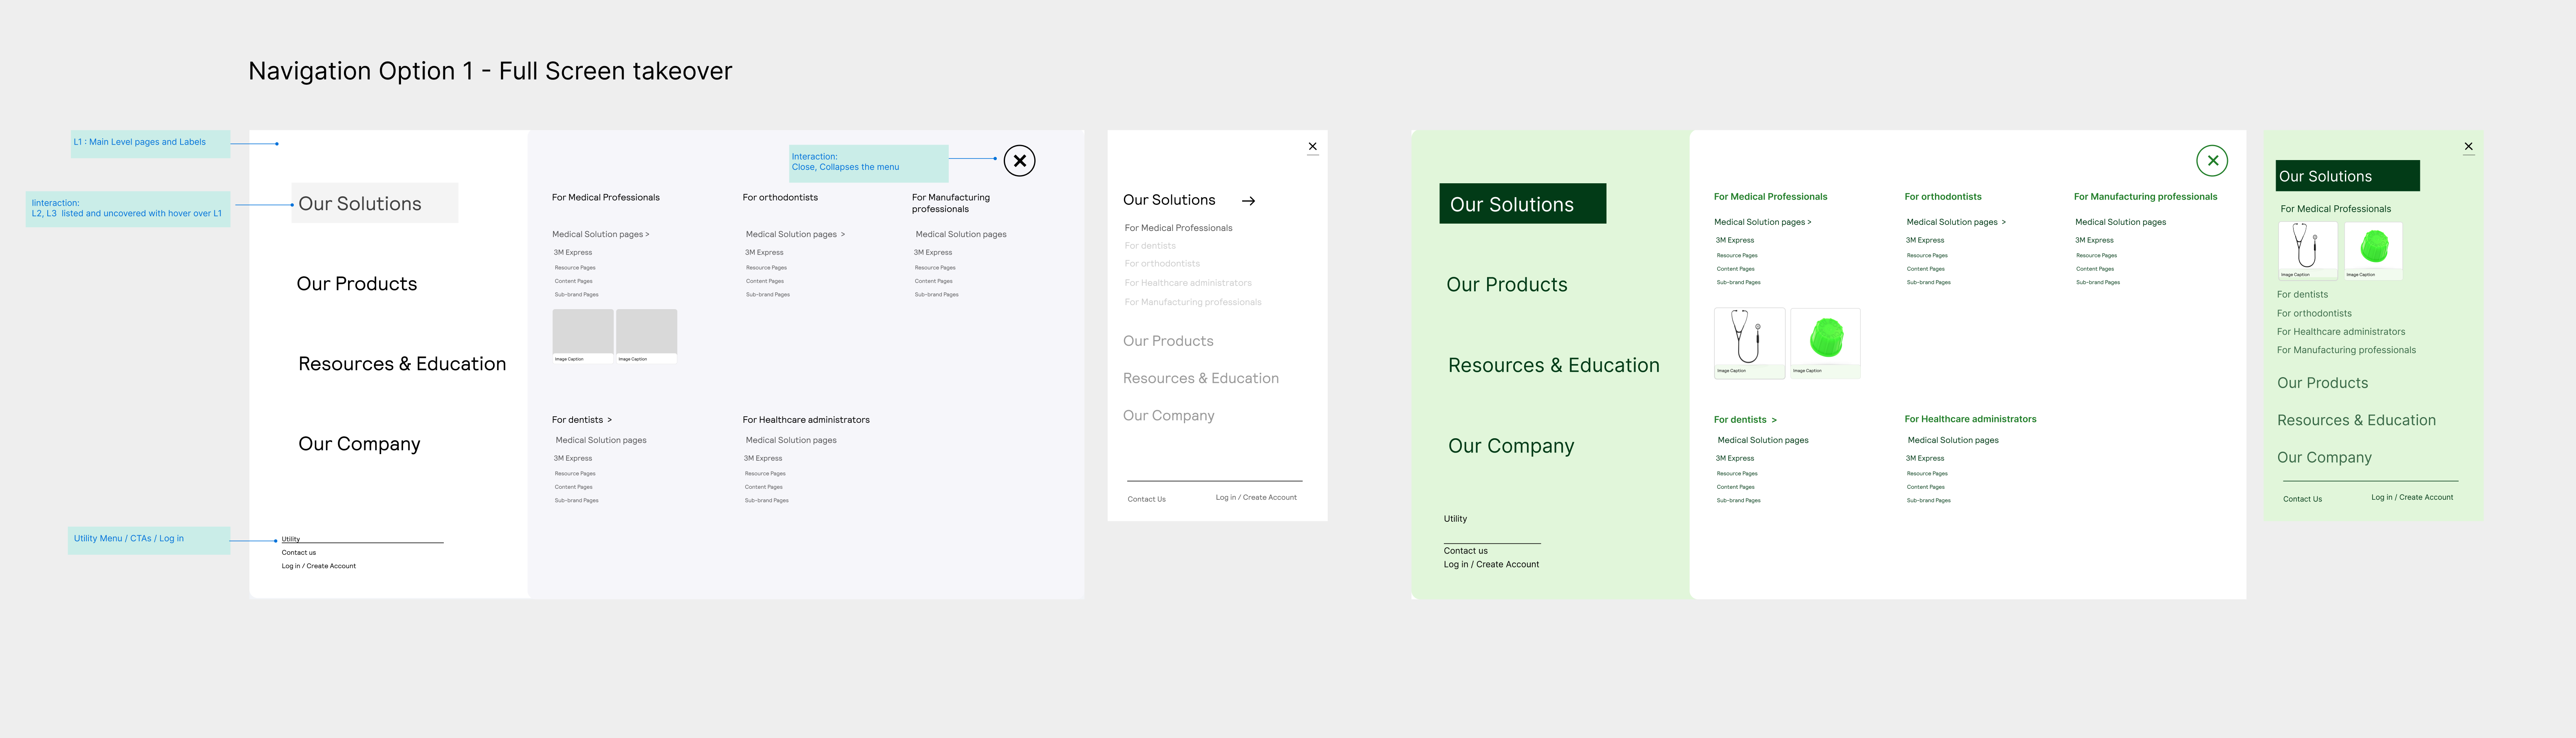This screenshot has width=2576, height=738.
Task: Click Log in / Create Account in green desktop menu
Action: coord(1491,564)
